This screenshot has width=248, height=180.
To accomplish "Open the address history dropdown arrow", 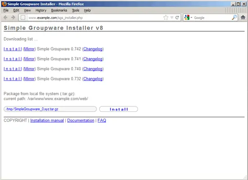I will tap(172, 18).
